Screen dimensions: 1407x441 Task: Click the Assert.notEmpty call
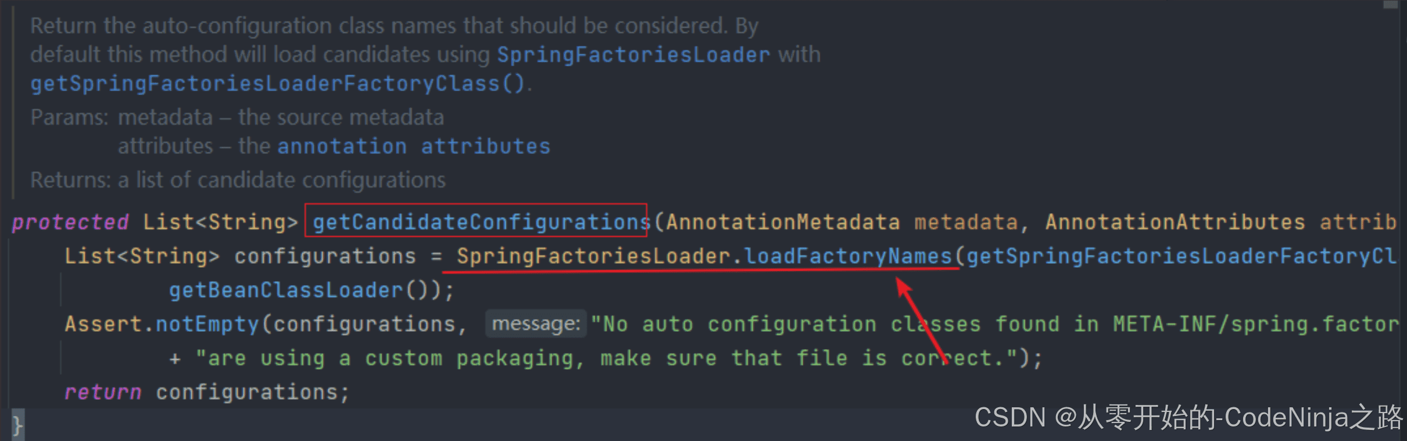(x=162, y=324)
